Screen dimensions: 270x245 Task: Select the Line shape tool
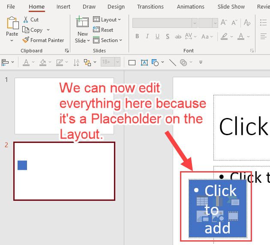pyautogui.click(x=173, y=62)
